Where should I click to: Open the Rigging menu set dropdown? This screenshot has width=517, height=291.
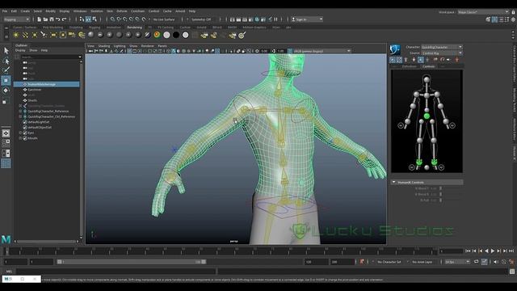[16, 19]
